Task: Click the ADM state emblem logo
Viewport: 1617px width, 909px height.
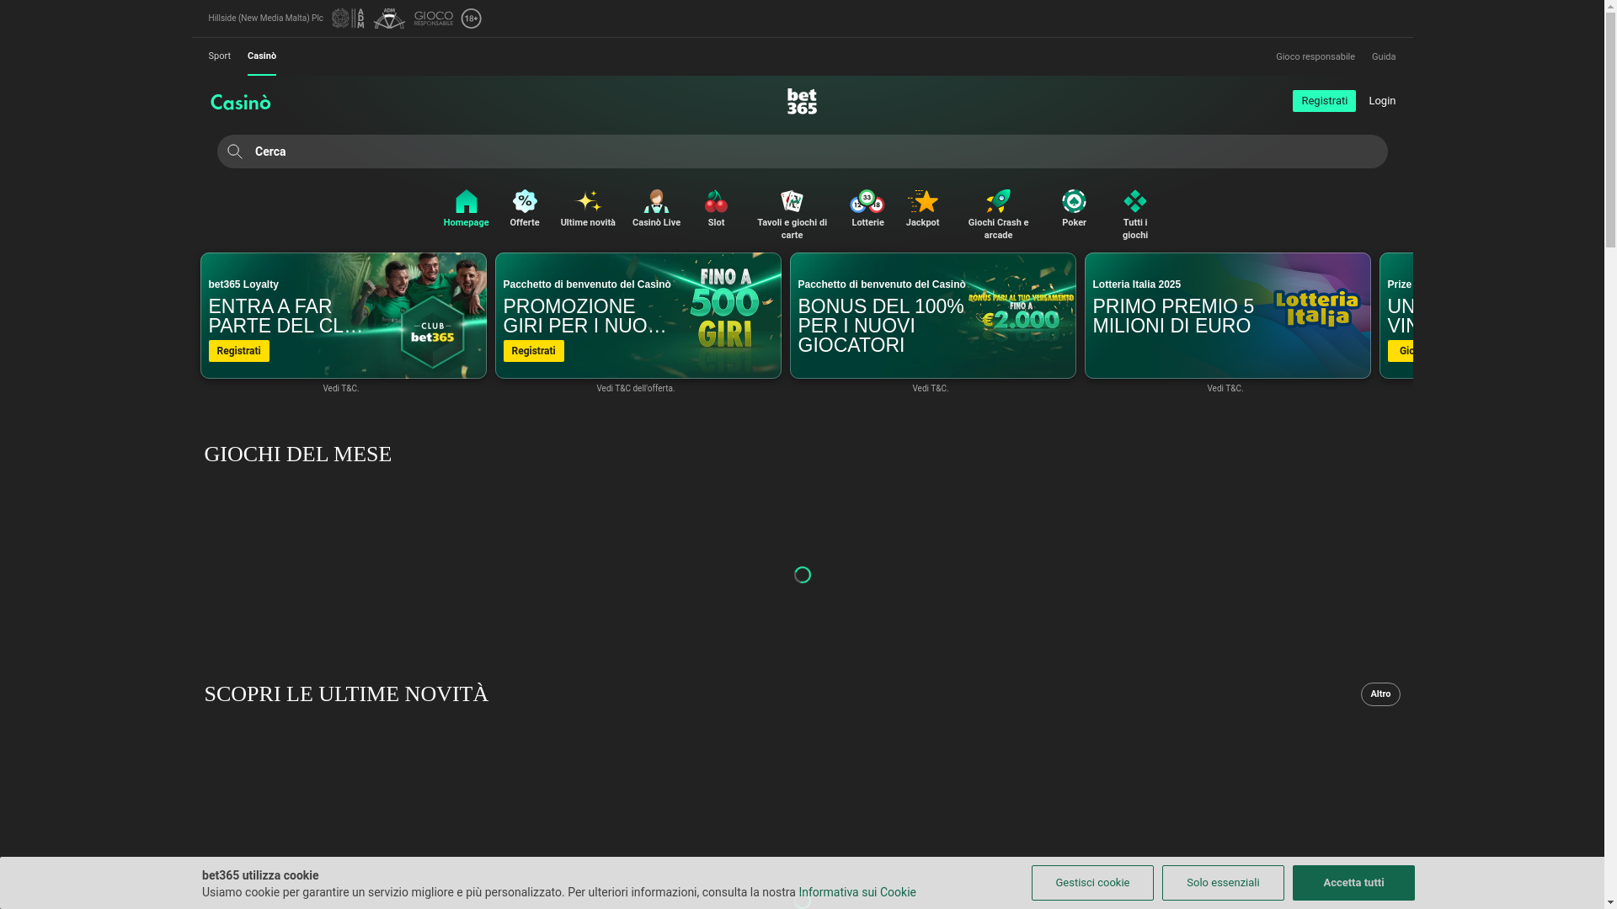Action: pos(348,19)
